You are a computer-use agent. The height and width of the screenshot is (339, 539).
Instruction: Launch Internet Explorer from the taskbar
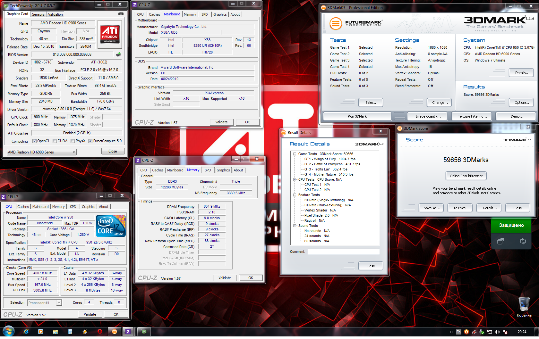point(26,332)
